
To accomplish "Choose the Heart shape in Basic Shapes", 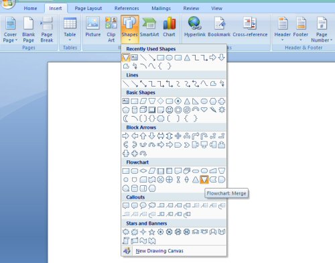I will tap(204, 110).
